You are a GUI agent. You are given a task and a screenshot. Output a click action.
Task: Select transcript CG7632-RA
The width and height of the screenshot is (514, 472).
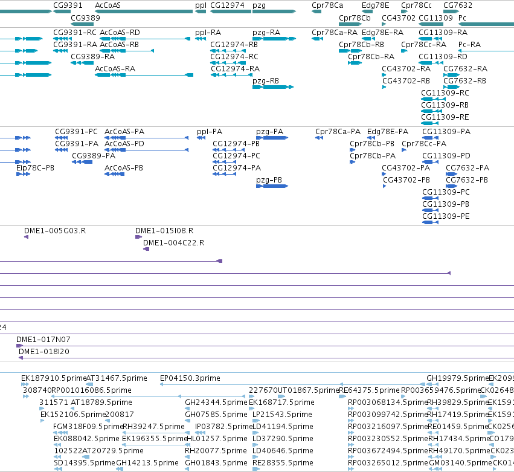pyautogui.click(x=451, y=75)
